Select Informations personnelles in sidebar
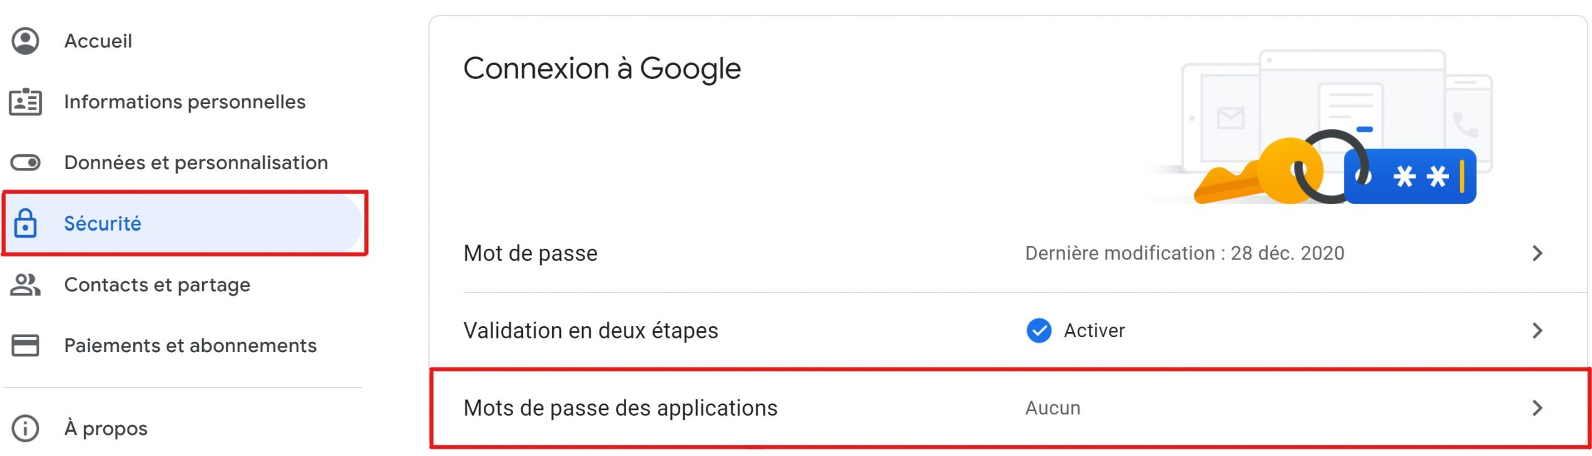 [x=185, y=102]
